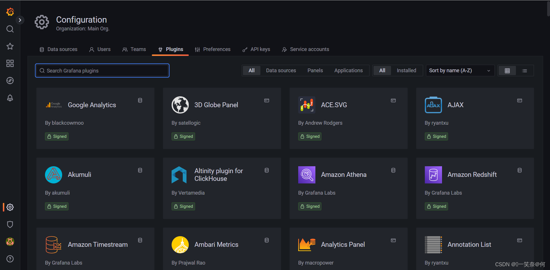
Task: Open the Preferences tab
Action: pyautogui.click(x=213, y=49)
